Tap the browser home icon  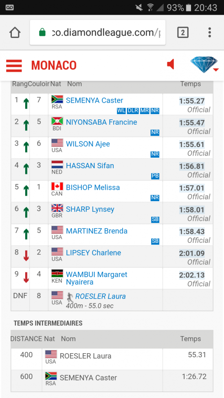15,33
